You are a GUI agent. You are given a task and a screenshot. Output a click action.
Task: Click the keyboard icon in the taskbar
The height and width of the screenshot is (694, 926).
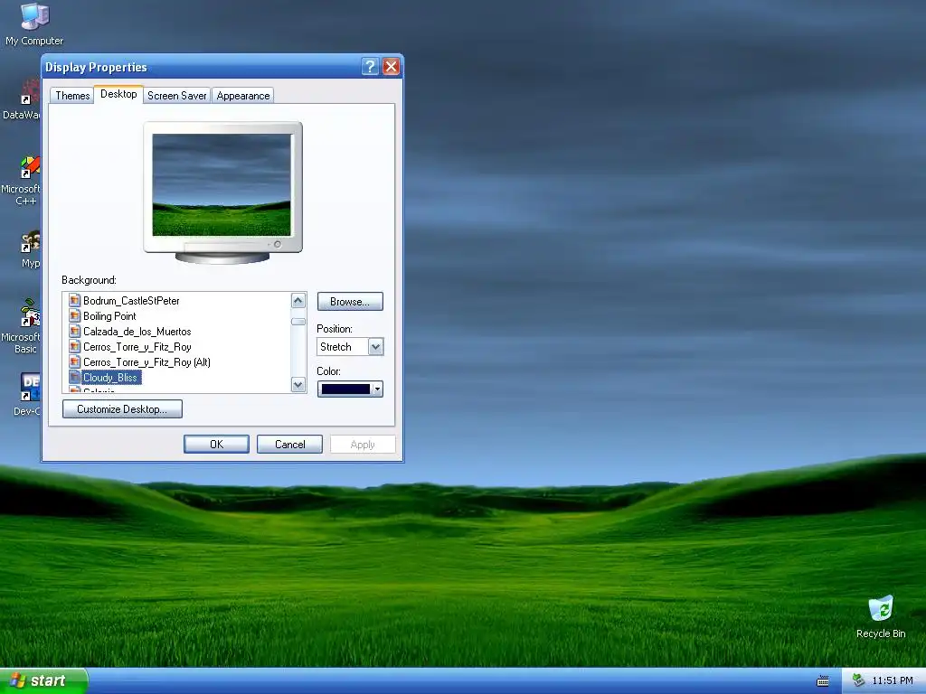click(822, 681)
